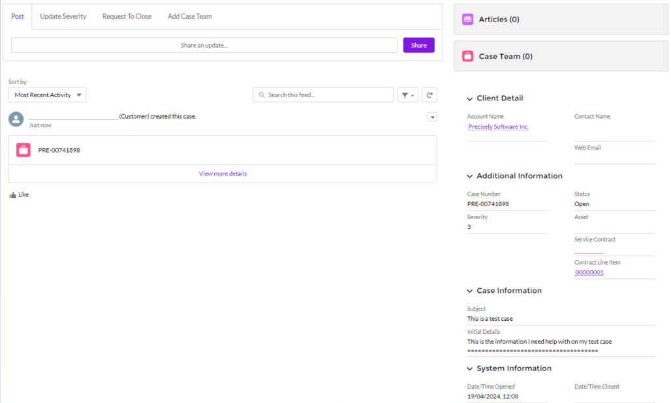This screenshot has width=671, height=403.
Task: Click the Articles panel icon
Action: 467,20
